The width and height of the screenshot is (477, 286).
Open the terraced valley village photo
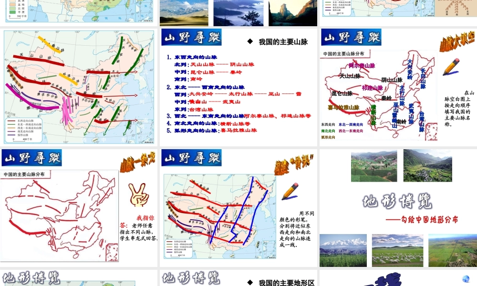428,165
